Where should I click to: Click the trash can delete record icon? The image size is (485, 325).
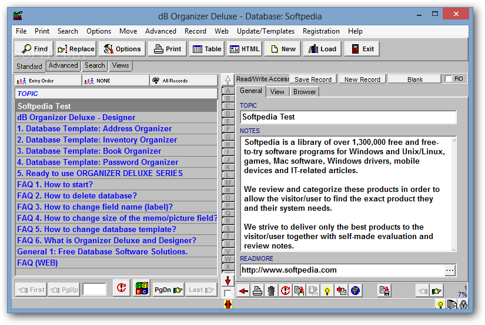click(x=271, y=291)
